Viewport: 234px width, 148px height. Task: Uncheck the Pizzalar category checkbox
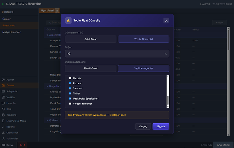(71, 83)
